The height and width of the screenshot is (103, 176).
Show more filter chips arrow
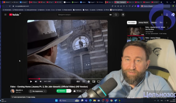point(167,22)
